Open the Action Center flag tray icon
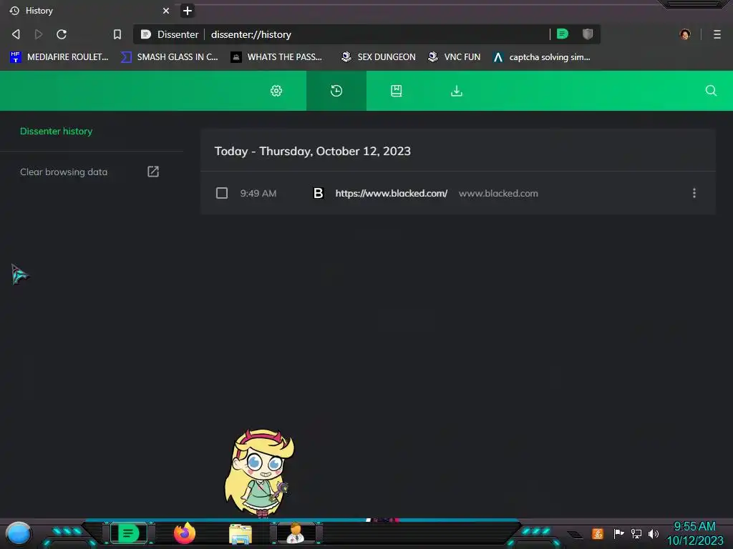 tap(618, 533)
